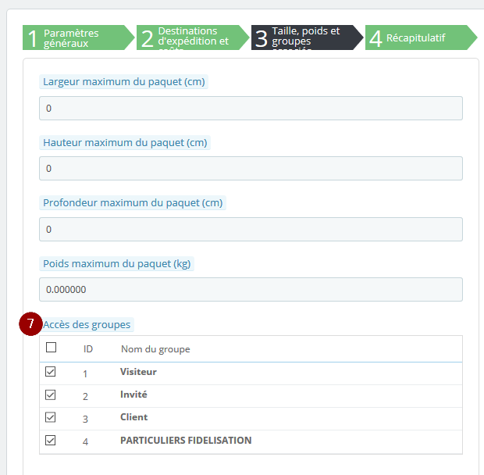Screen dimensions: 484x475
Task: Uncheck the Client group checkbox
Action: (x=50, y=417)
